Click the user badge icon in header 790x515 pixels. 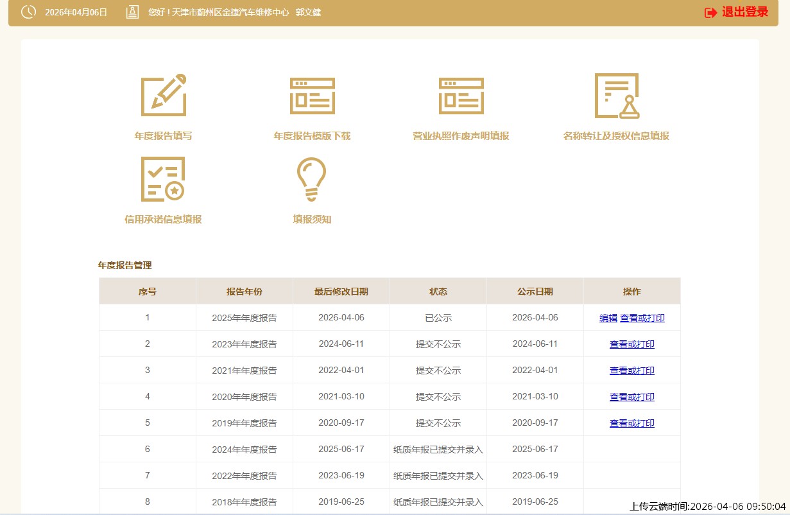pos(132,12)
